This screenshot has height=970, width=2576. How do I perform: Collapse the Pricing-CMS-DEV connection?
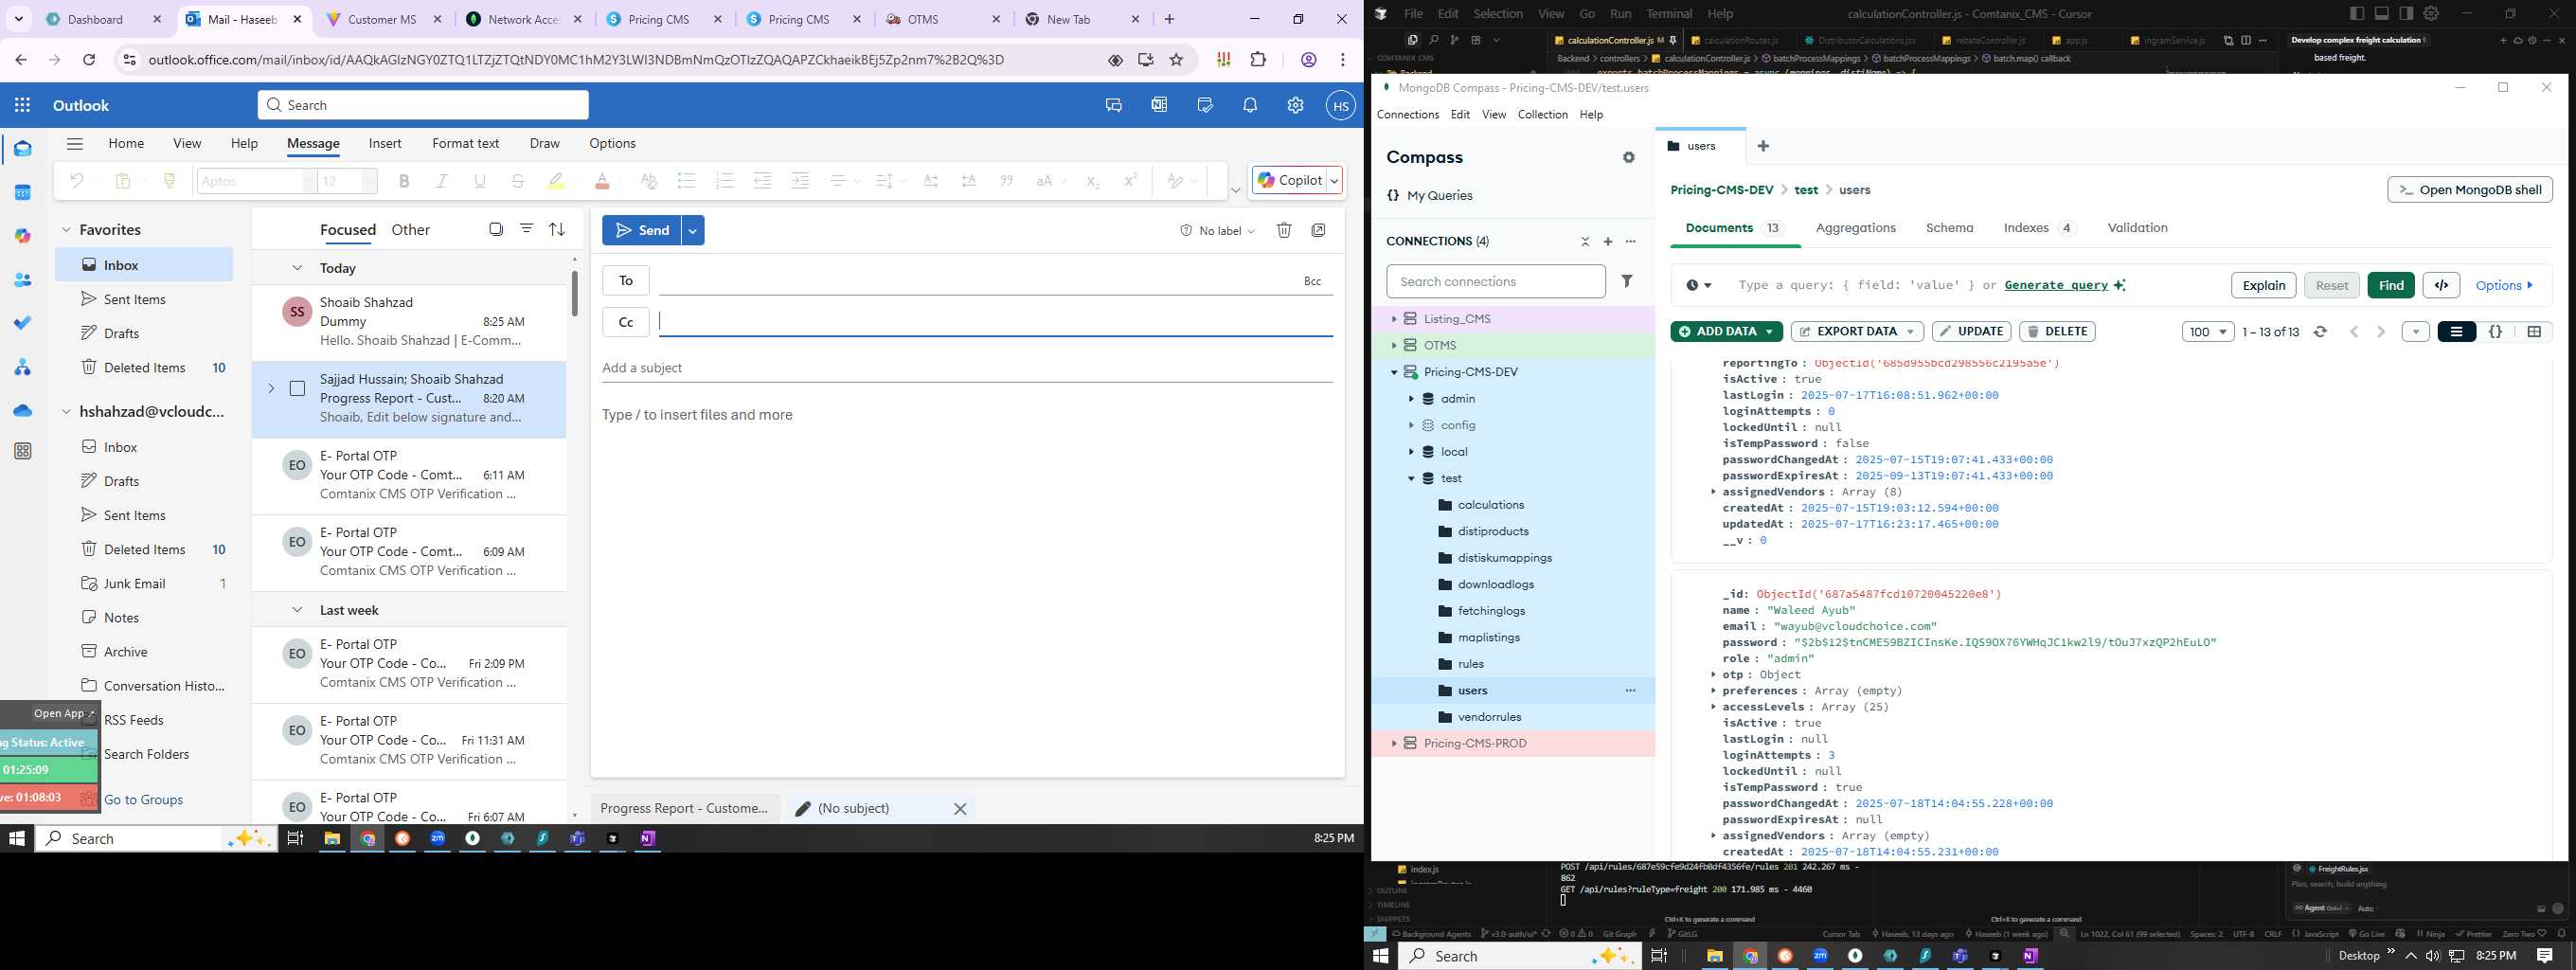pos(1394,372)
